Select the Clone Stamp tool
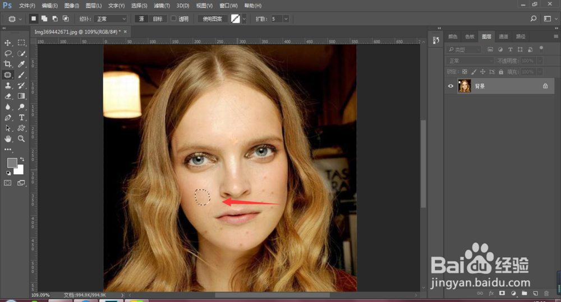Viewport: 561px width, 302px height. coord(7,85)
